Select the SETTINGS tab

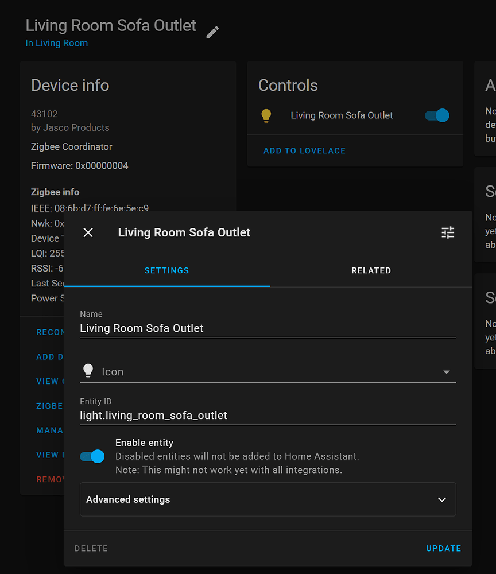coord(166,270)
